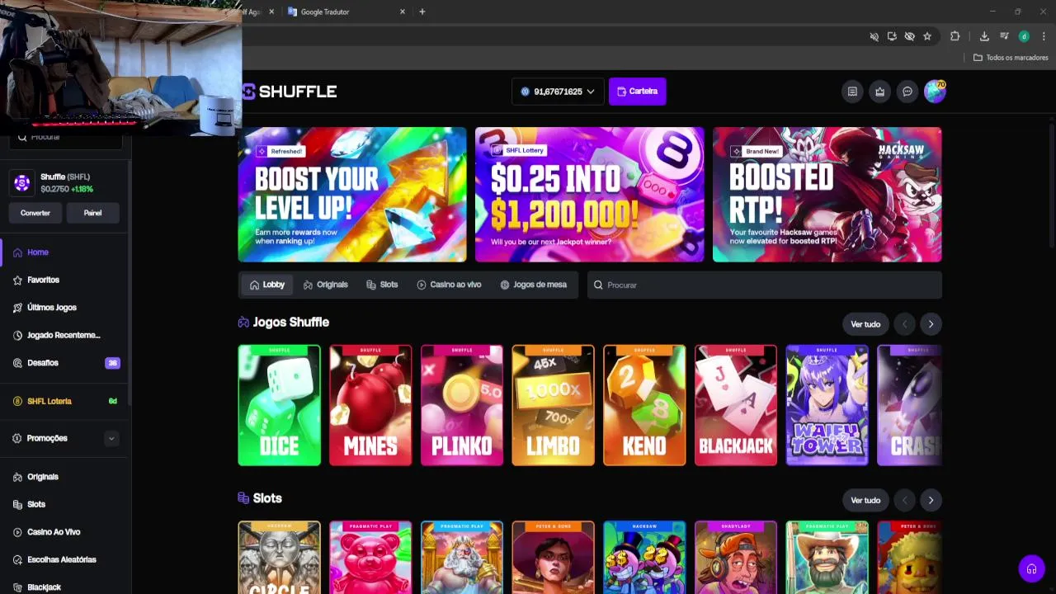
Task: Bookmark this page with the star icon
Action: click(x=927, y=36)
